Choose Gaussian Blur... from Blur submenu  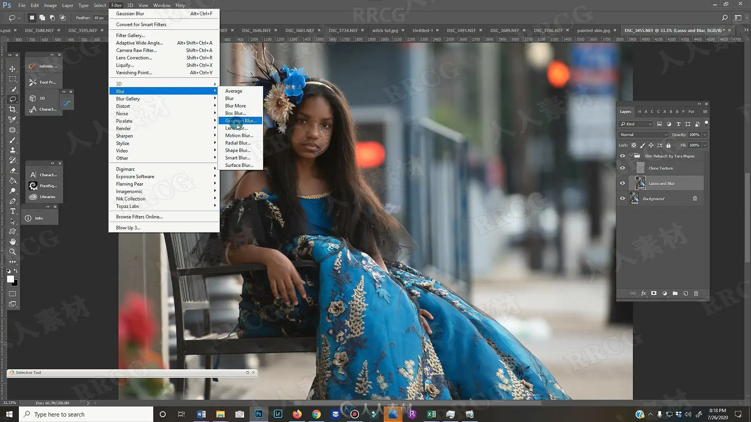pos(241,121)
